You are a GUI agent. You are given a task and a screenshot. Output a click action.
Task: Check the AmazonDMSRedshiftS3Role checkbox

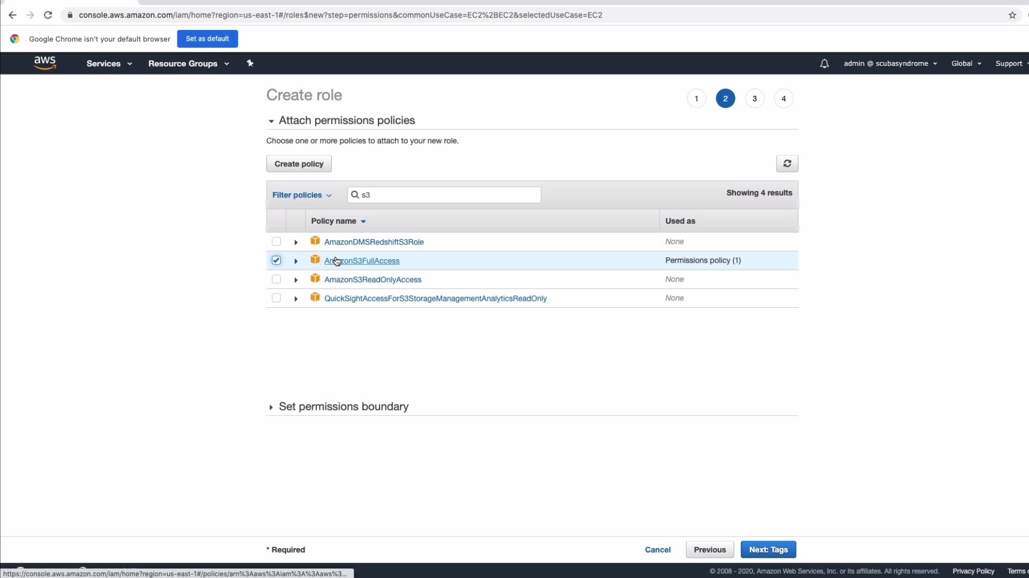pos(276,242)
